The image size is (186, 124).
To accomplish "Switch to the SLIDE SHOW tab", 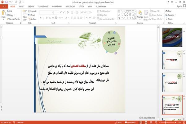I will (70, 7).
